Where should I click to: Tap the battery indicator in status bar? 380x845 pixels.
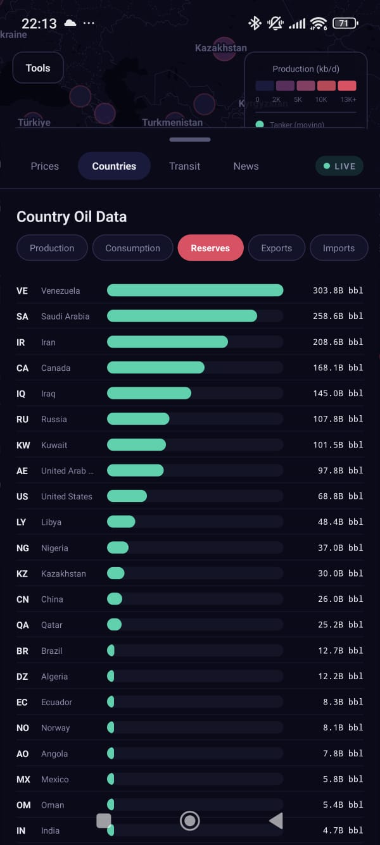click(345, 23)
